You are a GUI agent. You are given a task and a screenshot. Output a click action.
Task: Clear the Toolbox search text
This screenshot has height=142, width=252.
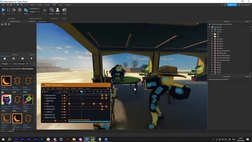point(27,64)
